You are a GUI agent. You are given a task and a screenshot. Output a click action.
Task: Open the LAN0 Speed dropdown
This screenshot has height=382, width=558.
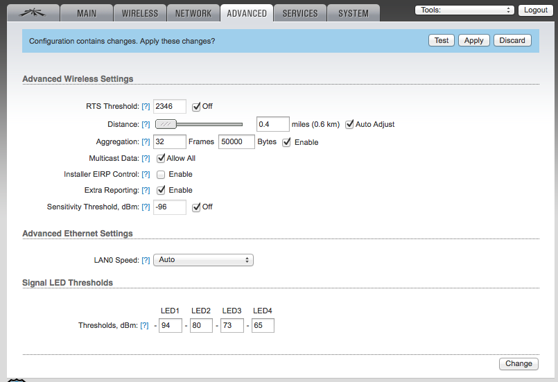pyautogui.click(x=203, y=260)
